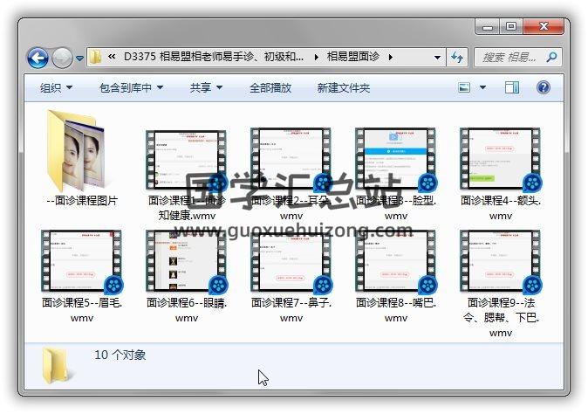Open the 组织 dropdown menu
The width and height of the screenshot is (588, 414).
(x=56, y=88)
